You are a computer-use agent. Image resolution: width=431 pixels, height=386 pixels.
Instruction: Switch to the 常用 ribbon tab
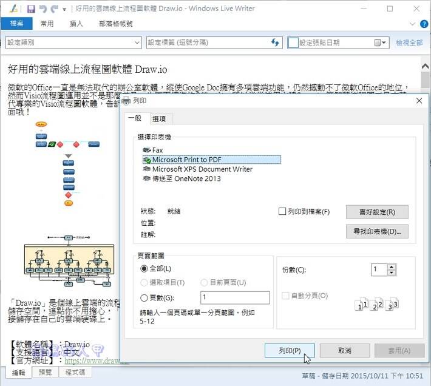[47, 24]
